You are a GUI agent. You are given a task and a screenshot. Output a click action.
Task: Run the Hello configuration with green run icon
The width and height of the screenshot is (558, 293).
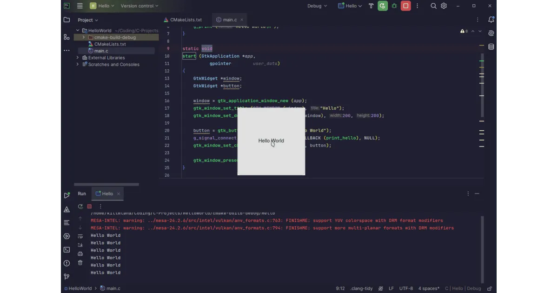click(x=382, y=6)
